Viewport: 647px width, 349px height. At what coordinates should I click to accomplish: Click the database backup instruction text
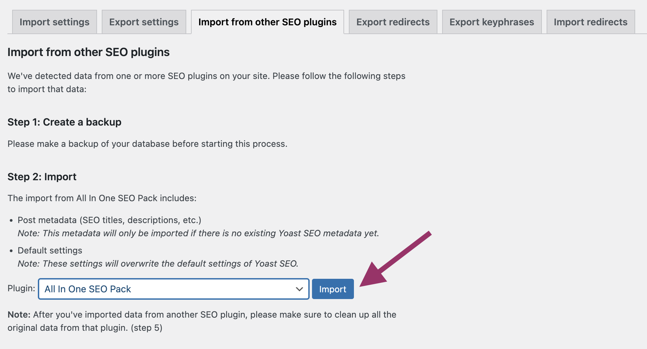[147, 144]
